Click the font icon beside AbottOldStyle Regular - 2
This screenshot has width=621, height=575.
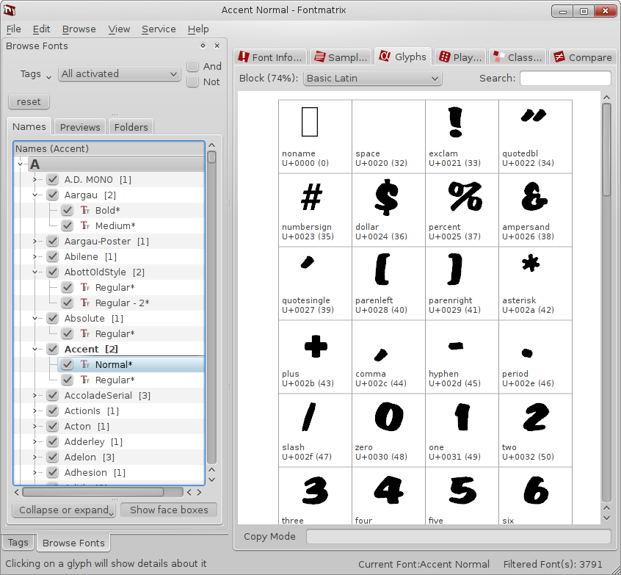tap(85, 303)
